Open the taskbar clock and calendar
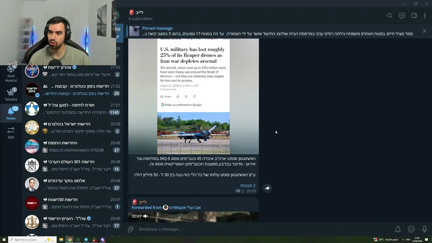The image size is (432, 243). point(417,240)
